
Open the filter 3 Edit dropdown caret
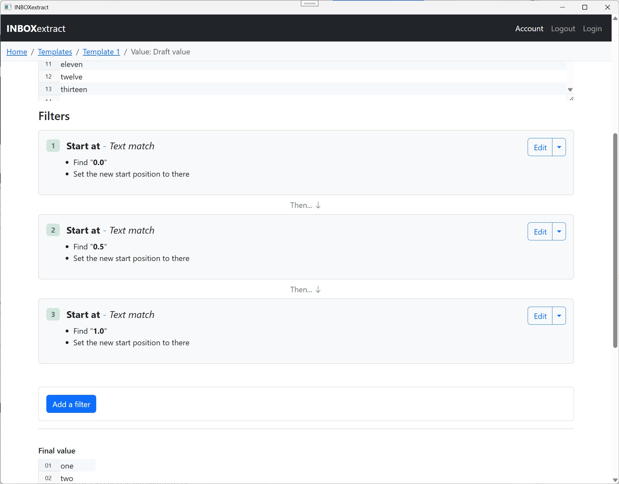(x=559, y=316)
